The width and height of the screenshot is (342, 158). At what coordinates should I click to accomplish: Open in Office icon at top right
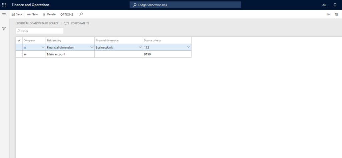[336, 14]
